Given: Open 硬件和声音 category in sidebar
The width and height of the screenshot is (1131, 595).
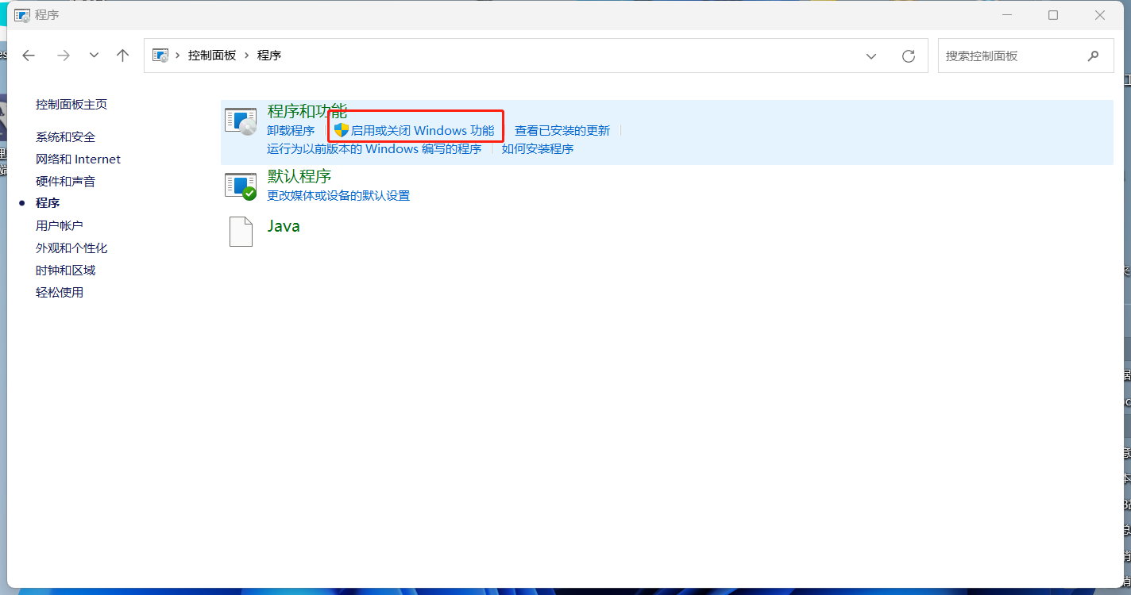Looking at the screenshot, I should click(65, 182).
